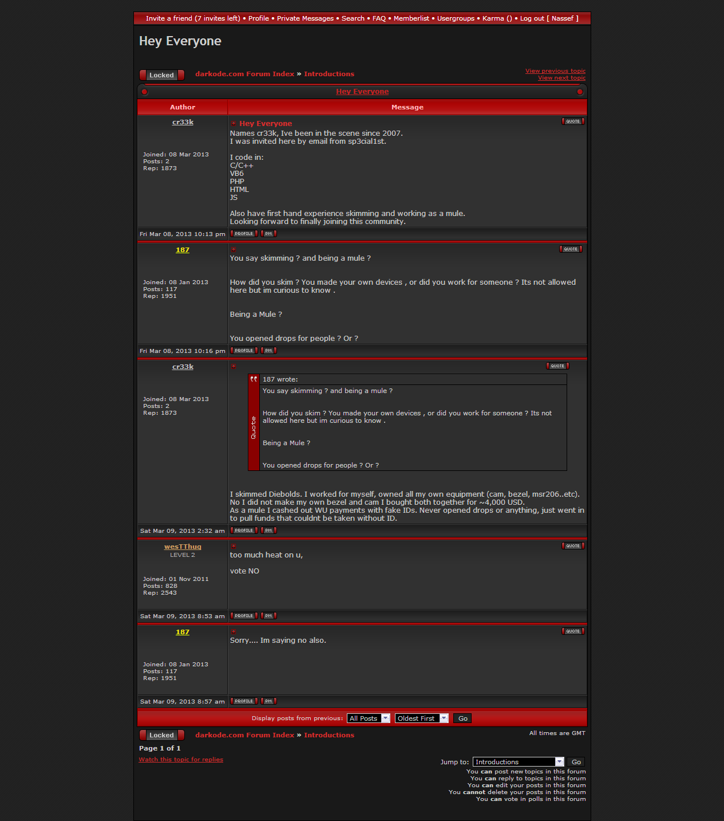Click Quote icon on cr33k's first post
This screenshot has height=821, width=724.
pyautogui.click(x=573, y=121)
